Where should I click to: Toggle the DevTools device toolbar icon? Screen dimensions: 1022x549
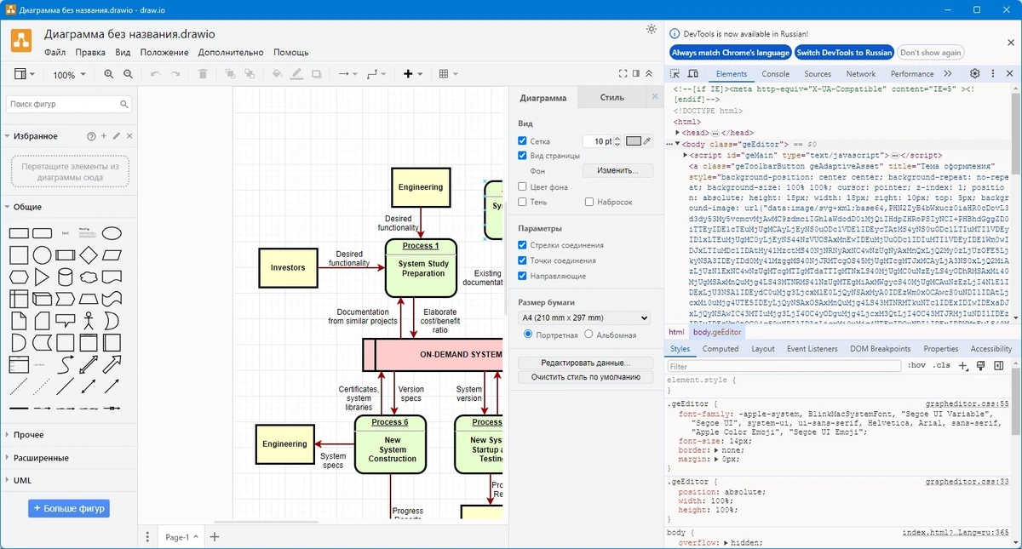point(693,74)
